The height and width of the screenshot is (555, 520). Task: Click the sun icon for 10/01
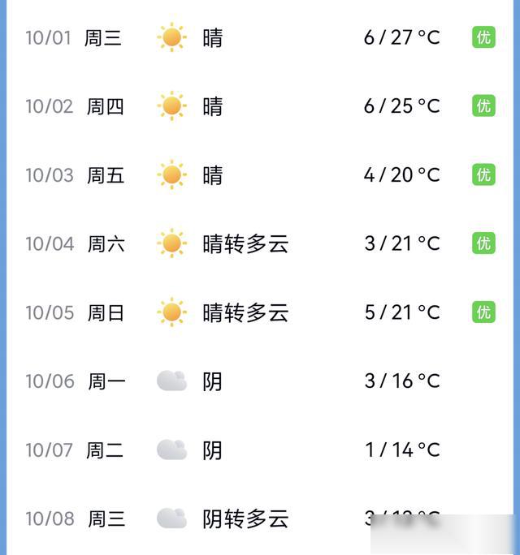171,37
